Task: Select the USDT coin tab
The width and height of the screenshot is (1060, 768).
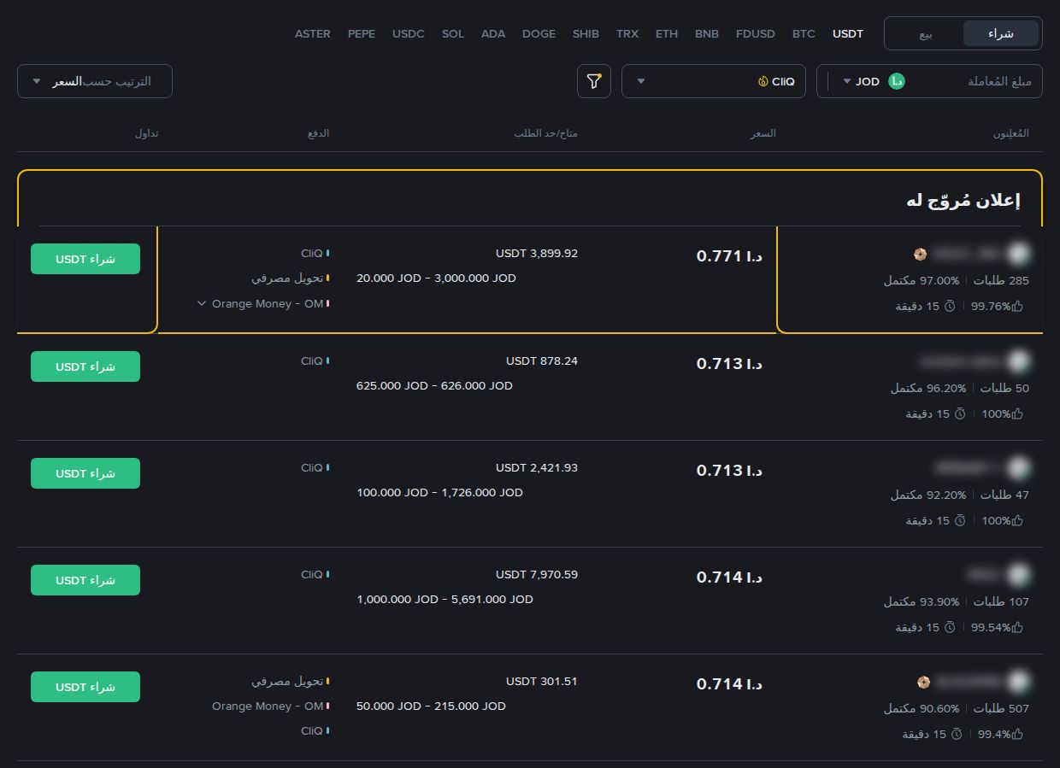Action: [x=848, y=34]
